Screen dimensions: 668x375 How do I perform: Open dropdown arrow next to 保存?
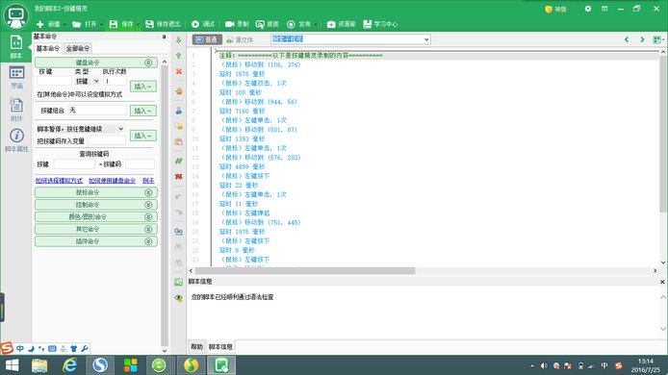tap(138, 25)
